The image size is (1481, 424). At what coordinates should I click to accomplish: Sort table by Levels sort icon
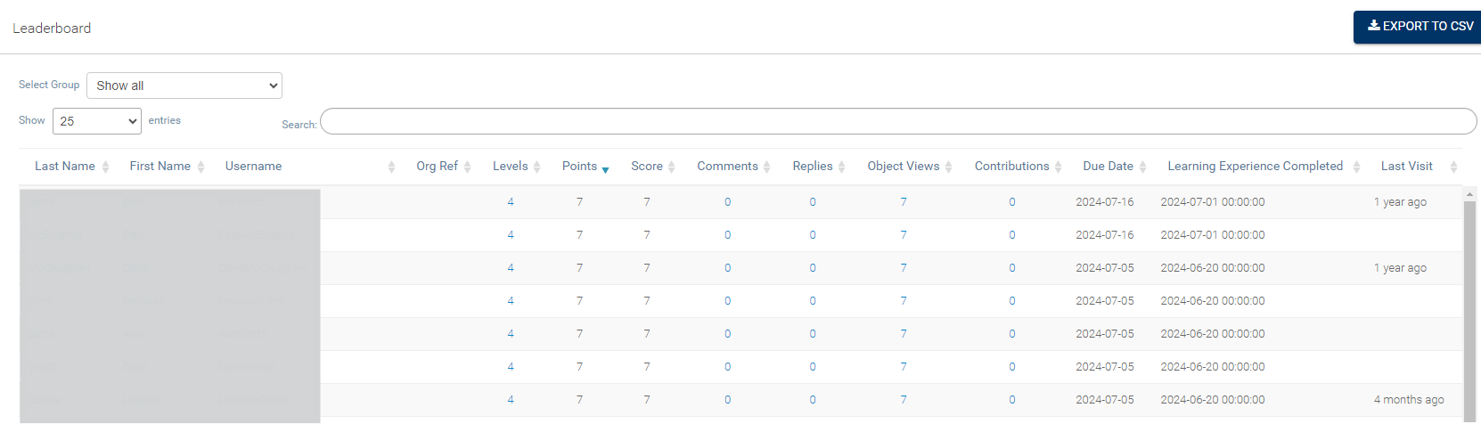click(x=537, y=167)
